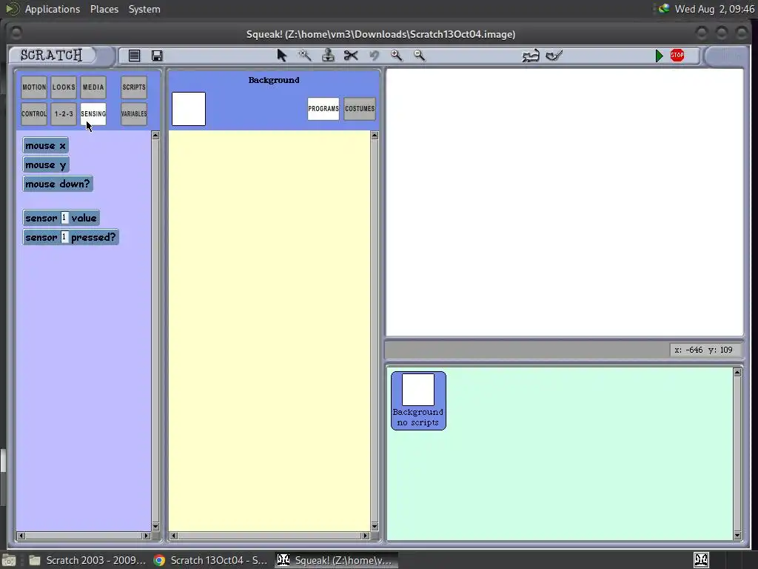Open the CONTROL block category
Viewport: 758px width, 569px height.
[34, 113]
